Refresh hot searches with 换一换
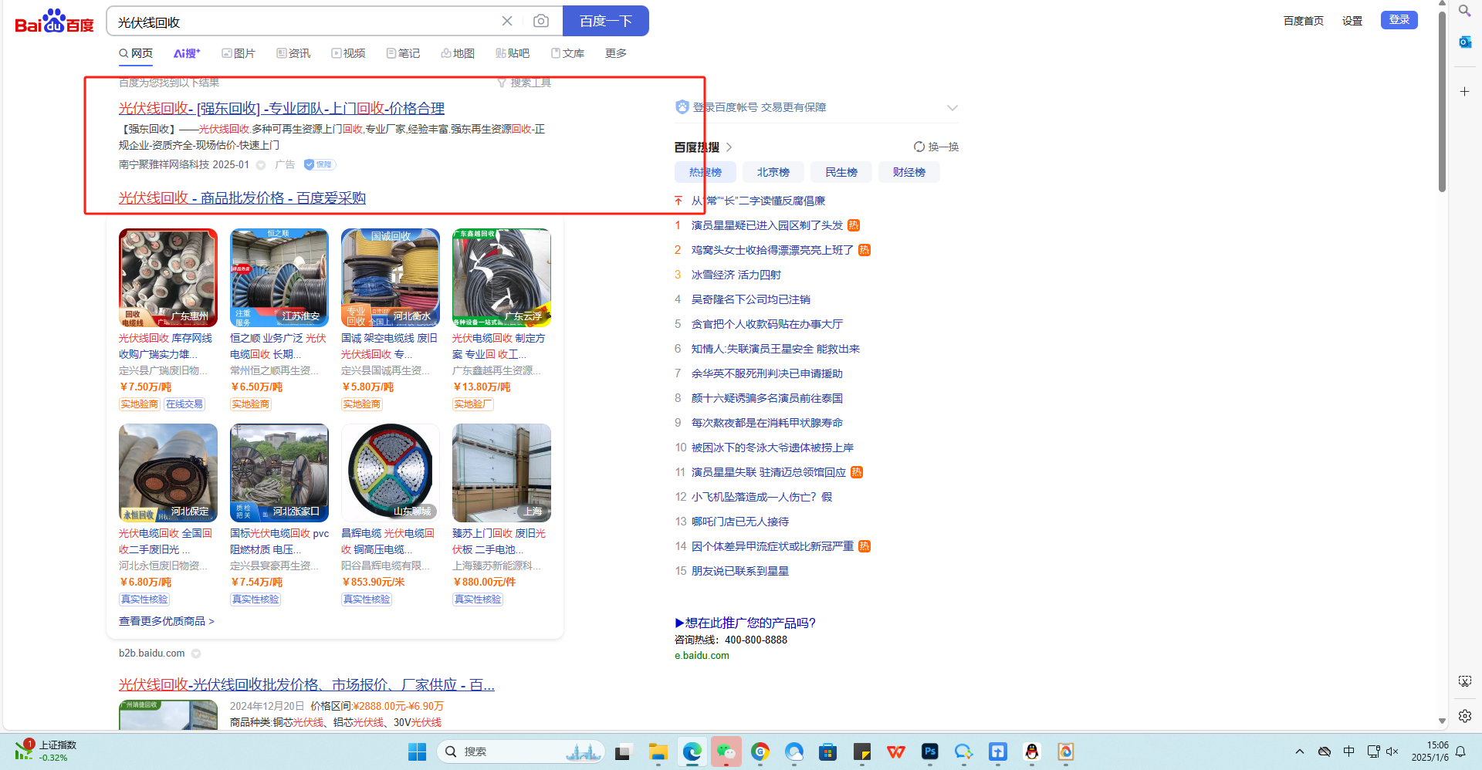The height and width of the screenshot is (770, 1482). coord(936,147)
